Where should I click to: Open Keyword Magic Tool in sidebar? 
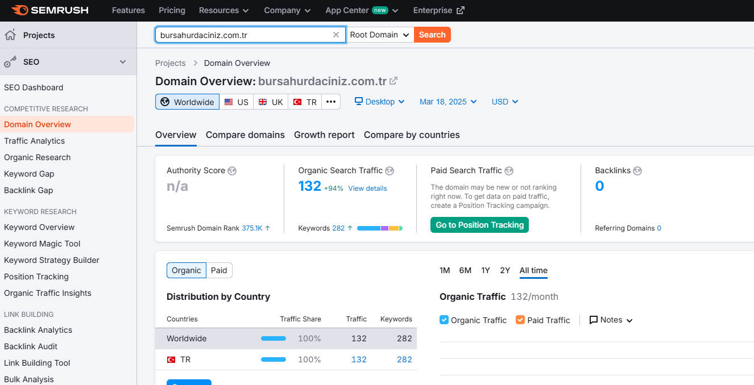42,244
